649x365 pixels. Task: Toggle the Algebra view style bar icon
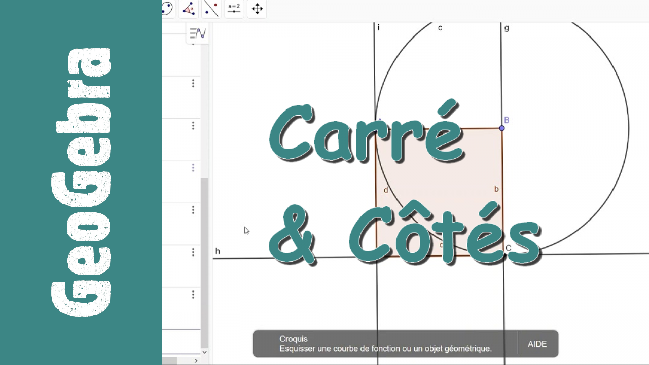(x=197, y=33)
